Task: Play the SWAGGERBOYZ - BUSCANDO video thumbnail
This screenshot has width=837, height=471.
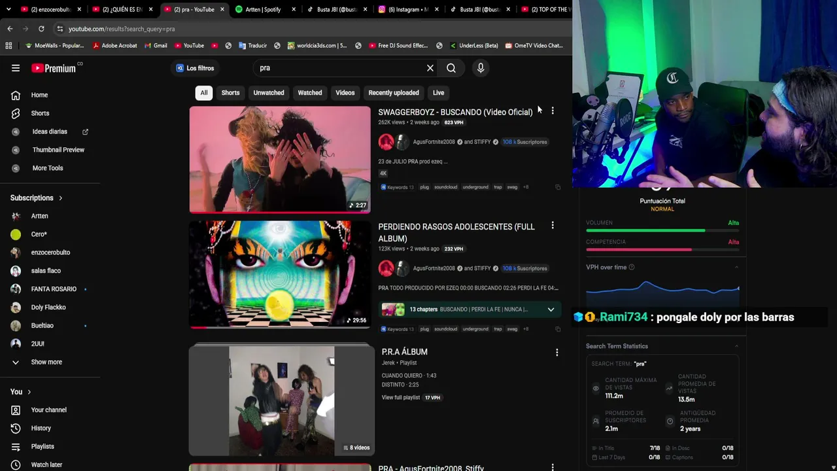Action: [x=280, y=160]
